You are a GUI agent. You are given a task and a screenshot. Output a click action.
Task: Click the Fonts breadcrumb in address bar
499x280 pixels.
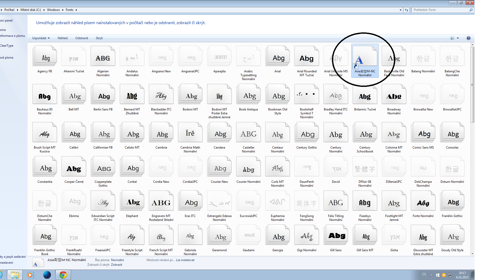(x=69, y=10)
